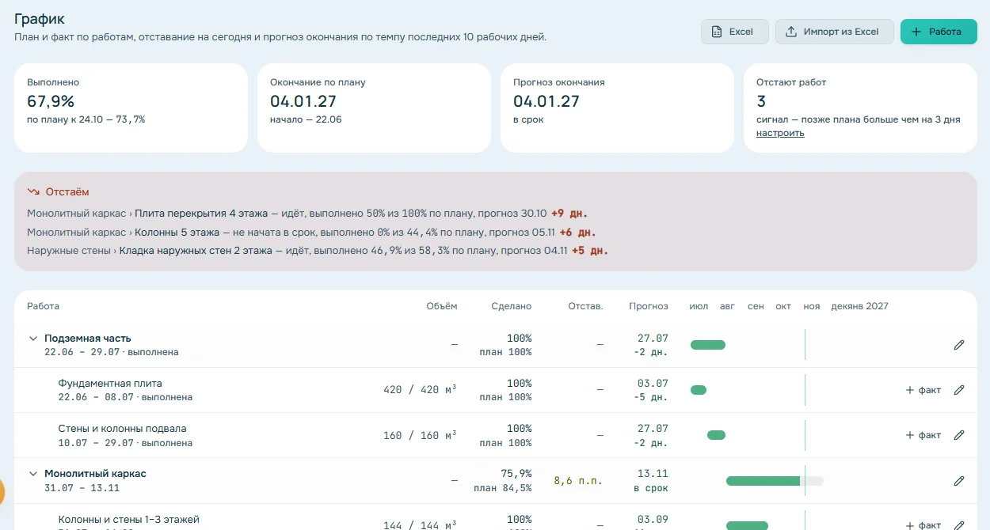
Task: Click the сен month label
Action: click(756, 306)
